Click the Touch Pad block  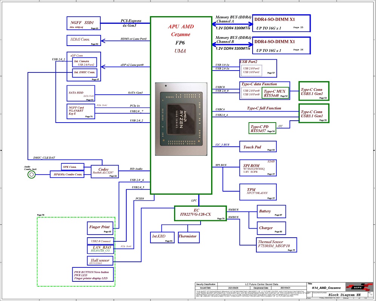click(x=258, y=146)
